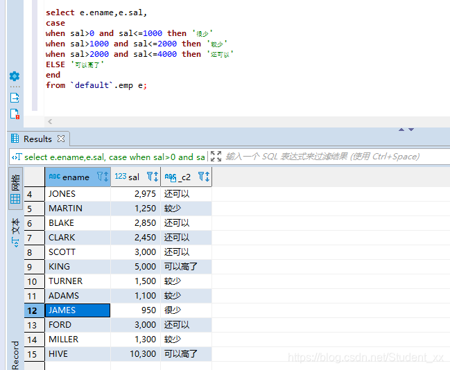Click the executed query text label
The width and height of the screenshot is (450, 370).
click(114, 157)
